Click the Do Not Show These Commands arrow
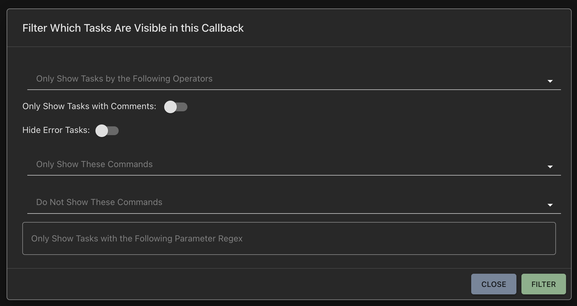 click(x=550, y=205)
